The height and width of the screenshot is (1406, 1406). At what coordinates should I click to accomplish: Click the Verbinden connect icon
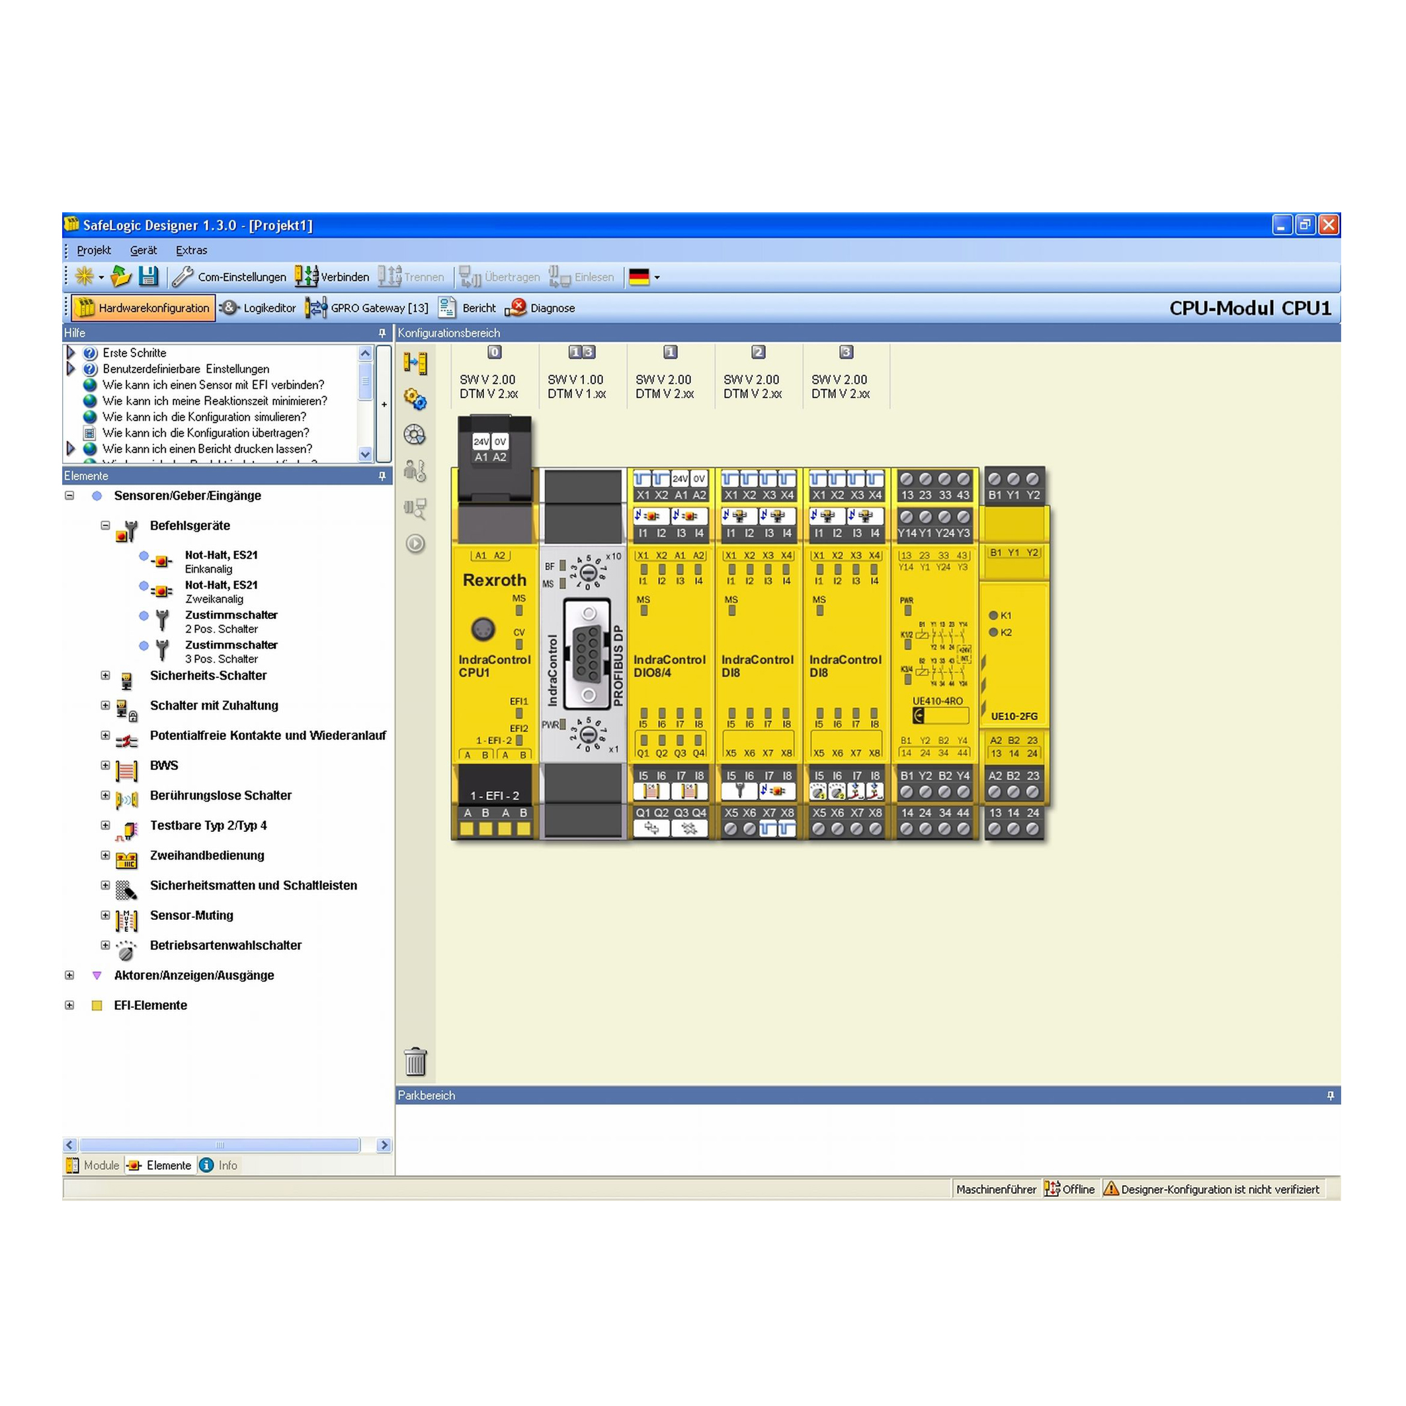[306, 276]
